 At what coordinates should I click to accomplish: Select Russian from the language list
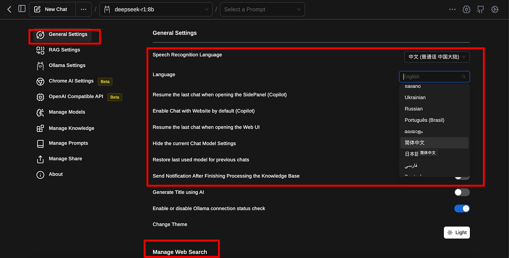(434, 109)
